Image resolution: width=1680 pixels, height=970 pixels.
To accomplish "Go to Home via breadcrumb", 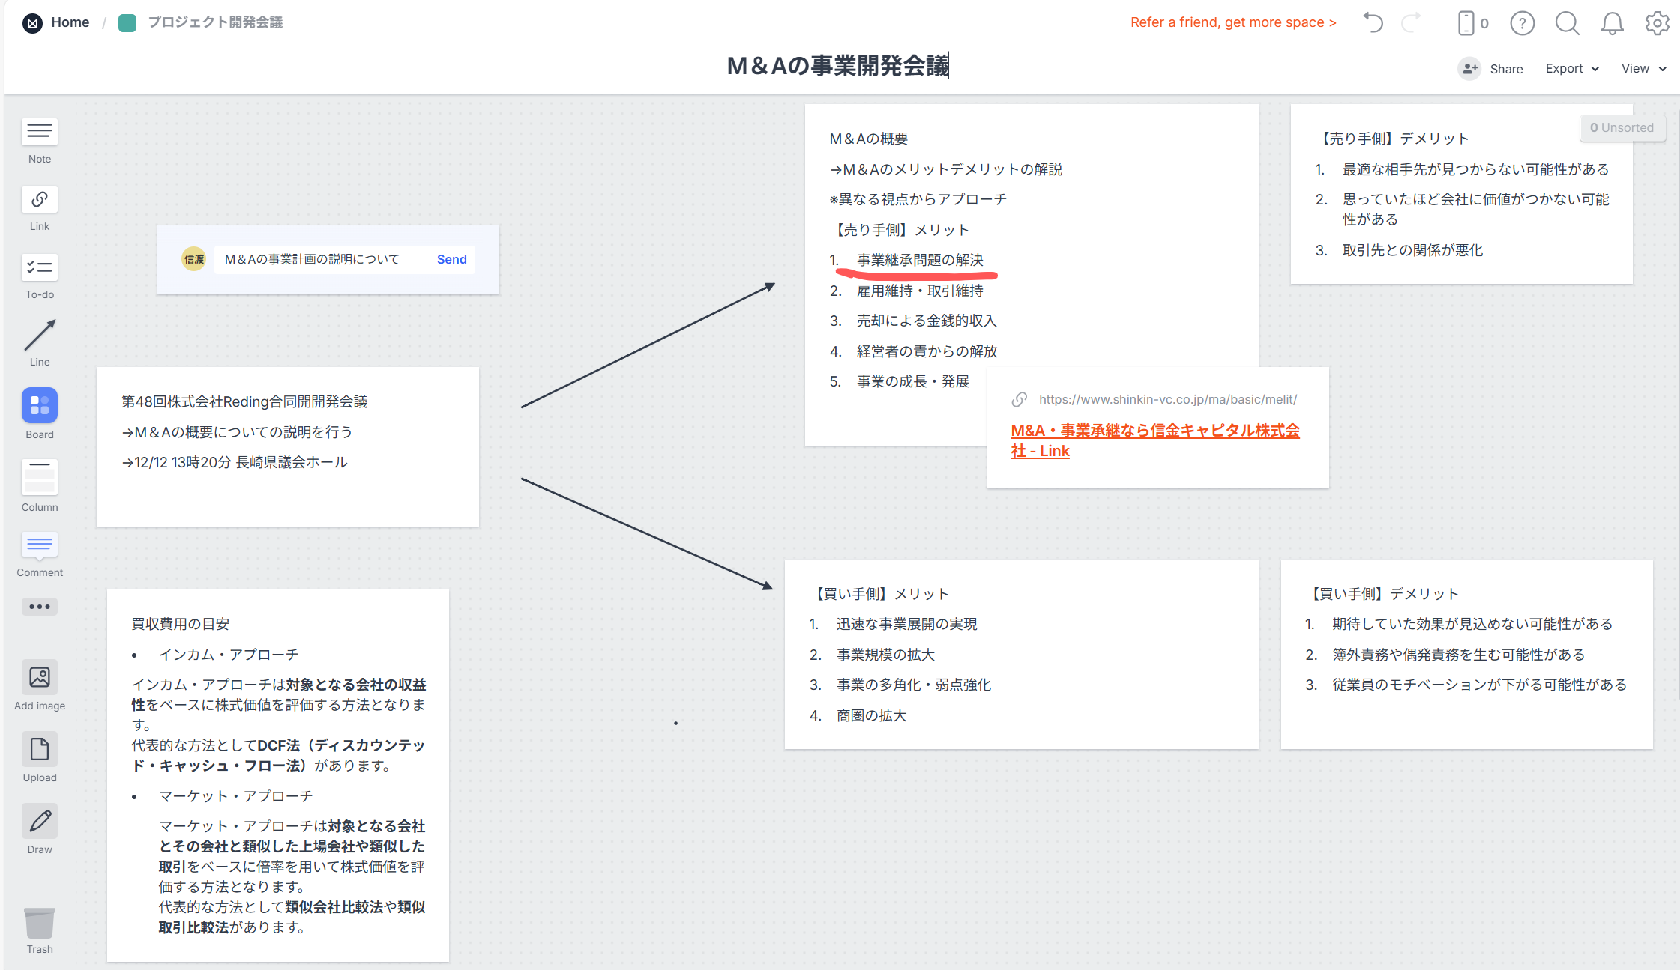I will tap(70, 22).
